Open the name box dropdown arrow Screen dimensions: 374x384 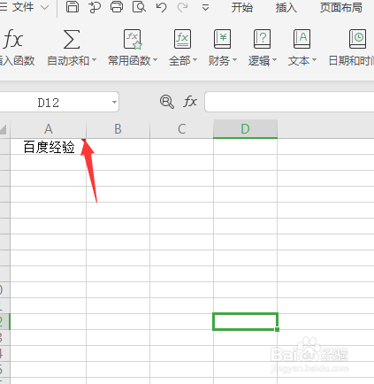(114, 103)
